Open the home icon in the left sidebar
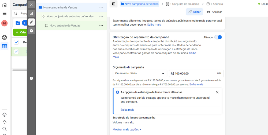The height and width of the screenshot is (135, 268). tap(5, 5)
